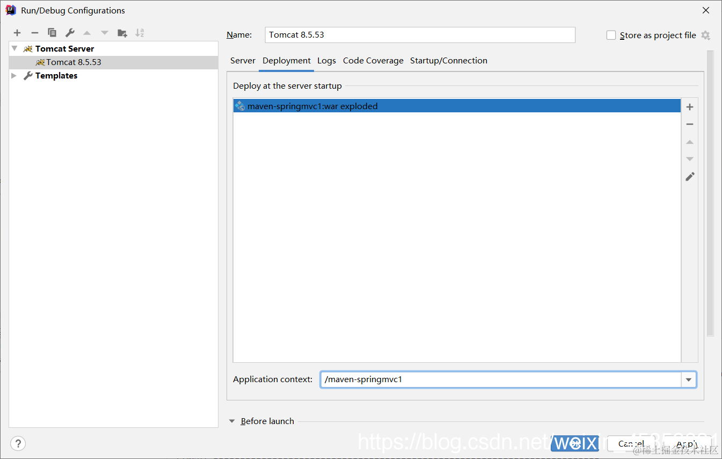The width and height of the screenshot is (722, 459).
Task: Switch to the Server tab
Action: point(243,61)
